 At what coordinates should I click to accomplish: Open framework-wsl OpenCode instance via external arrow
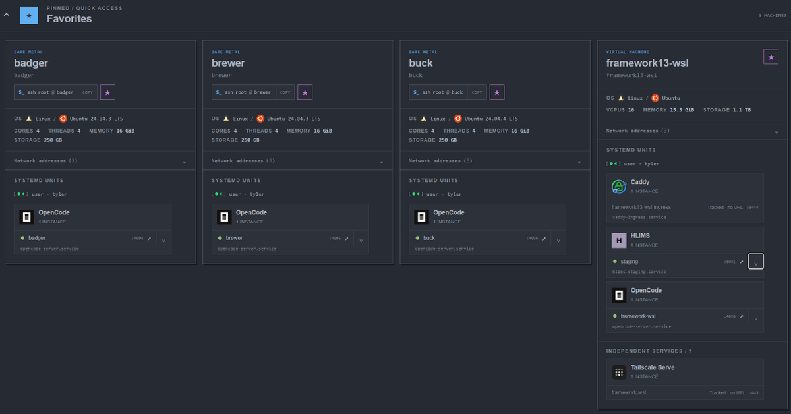(x=741, y=317)
